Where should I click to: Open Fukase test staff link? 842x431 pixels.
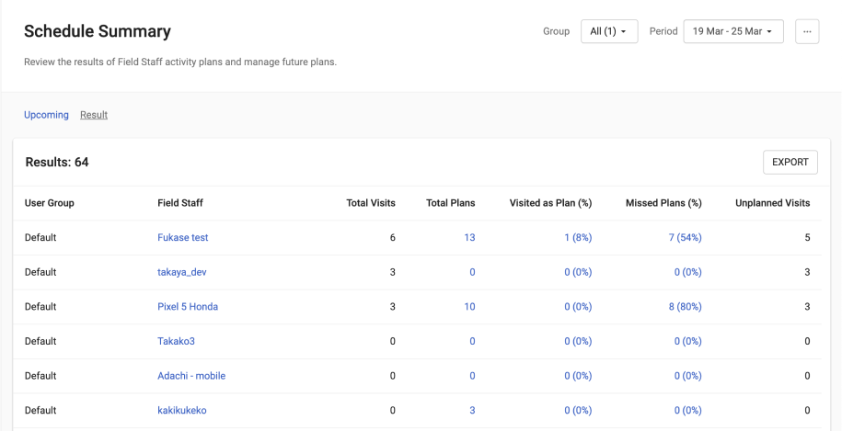pyautogui.click(x=182, y=237)
